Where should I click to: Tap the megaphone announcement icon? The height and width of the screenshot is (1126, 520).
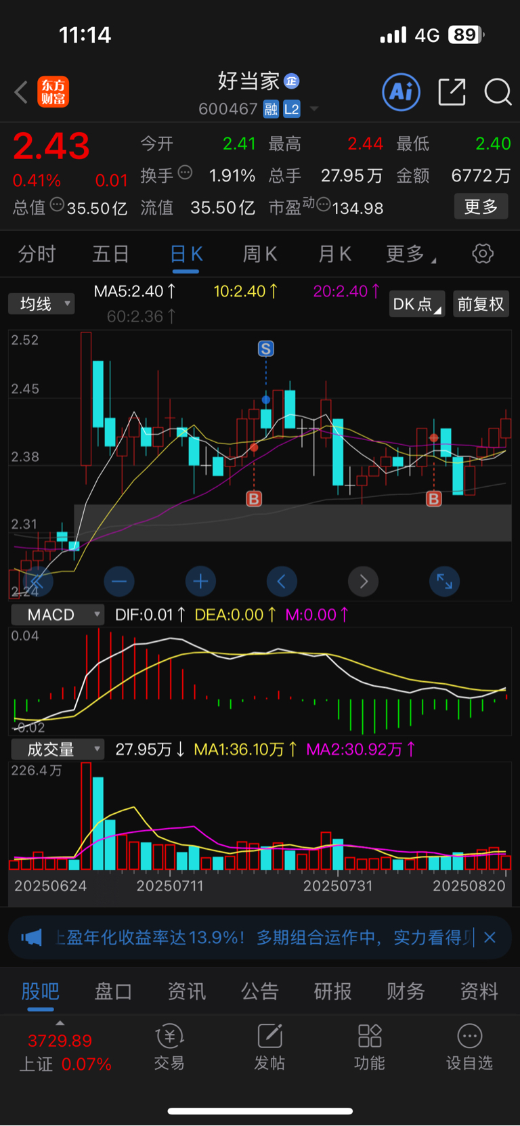(x=31, y=938)
